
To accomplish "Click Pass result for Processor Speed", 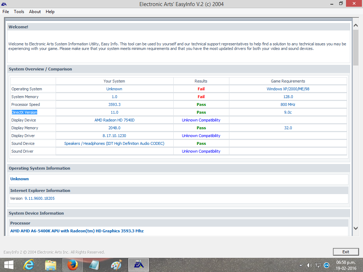I will (x=201, y=104).
